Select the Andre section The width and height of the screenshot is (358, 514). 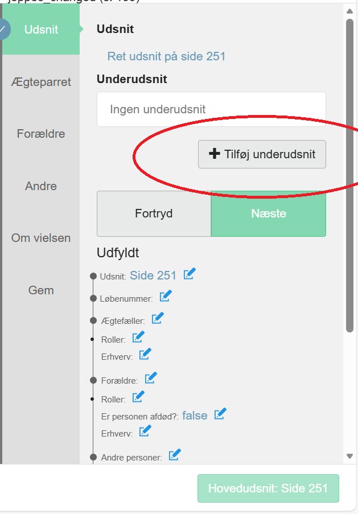[40, 186]
